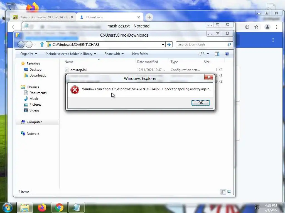Viewport: 285px width, 213px height.
Task: Open the Pictures library
Action: (x=35, y=105)
